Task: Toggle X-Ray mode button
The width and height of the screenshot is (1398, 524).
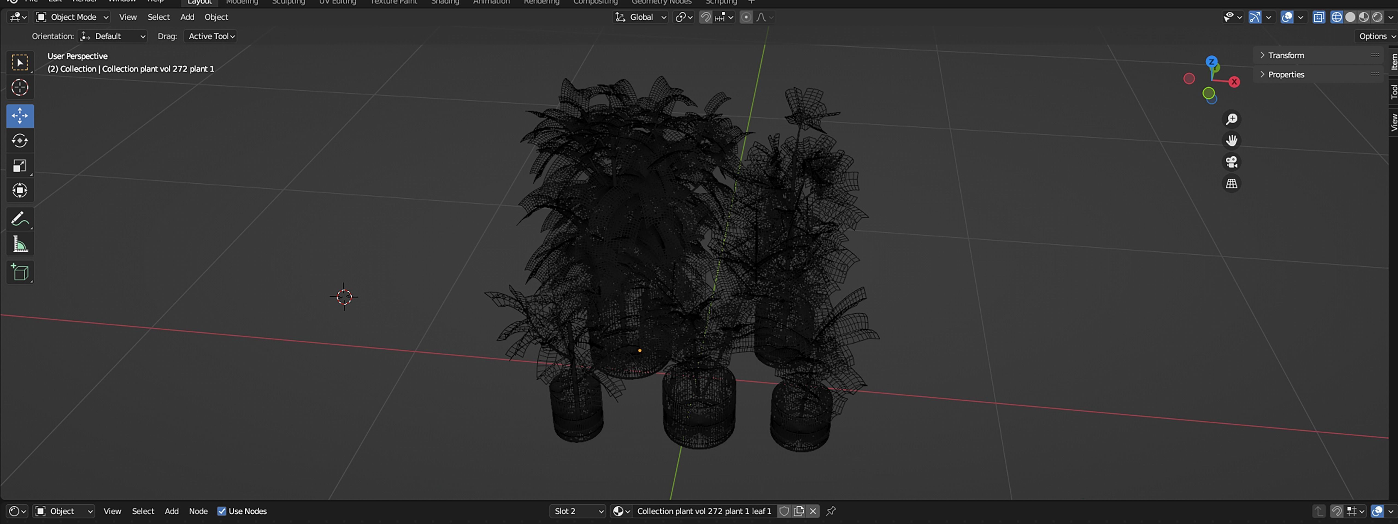Action: (x=1319, y=17)
